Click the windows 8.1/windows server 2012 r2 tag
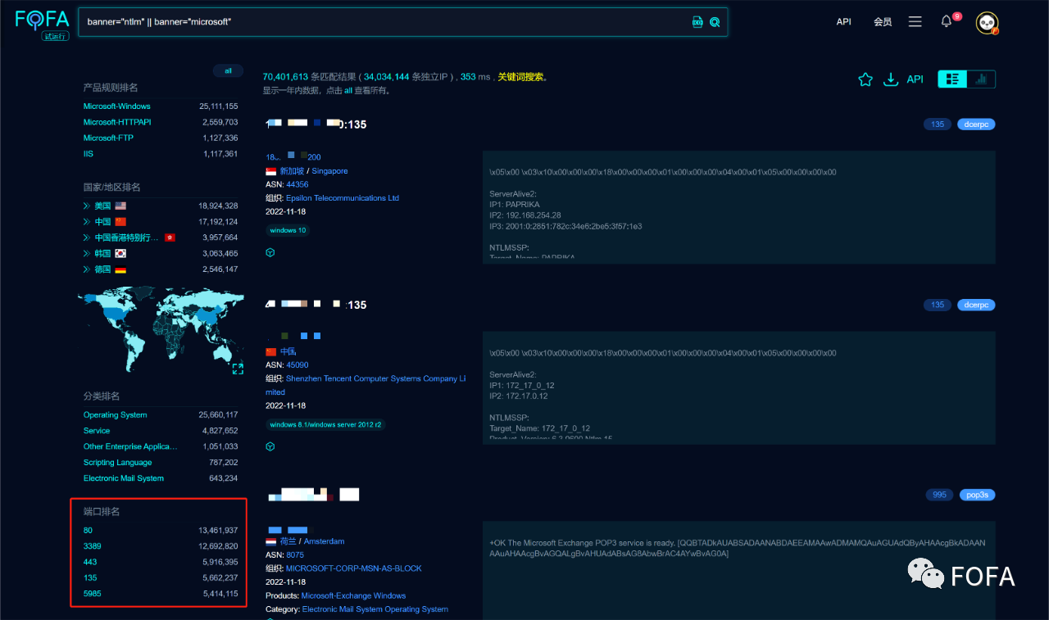This screenshot has width=1049, height=620. 326,424
